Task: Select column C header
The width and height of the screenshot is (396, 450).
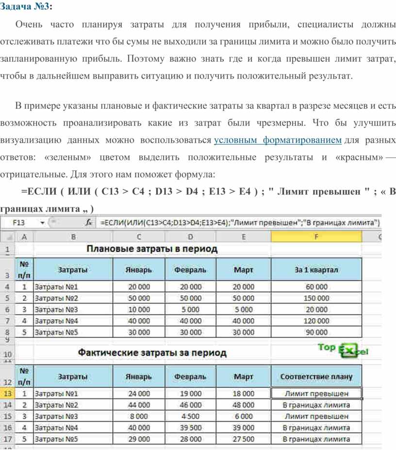Action: point(139,237)
